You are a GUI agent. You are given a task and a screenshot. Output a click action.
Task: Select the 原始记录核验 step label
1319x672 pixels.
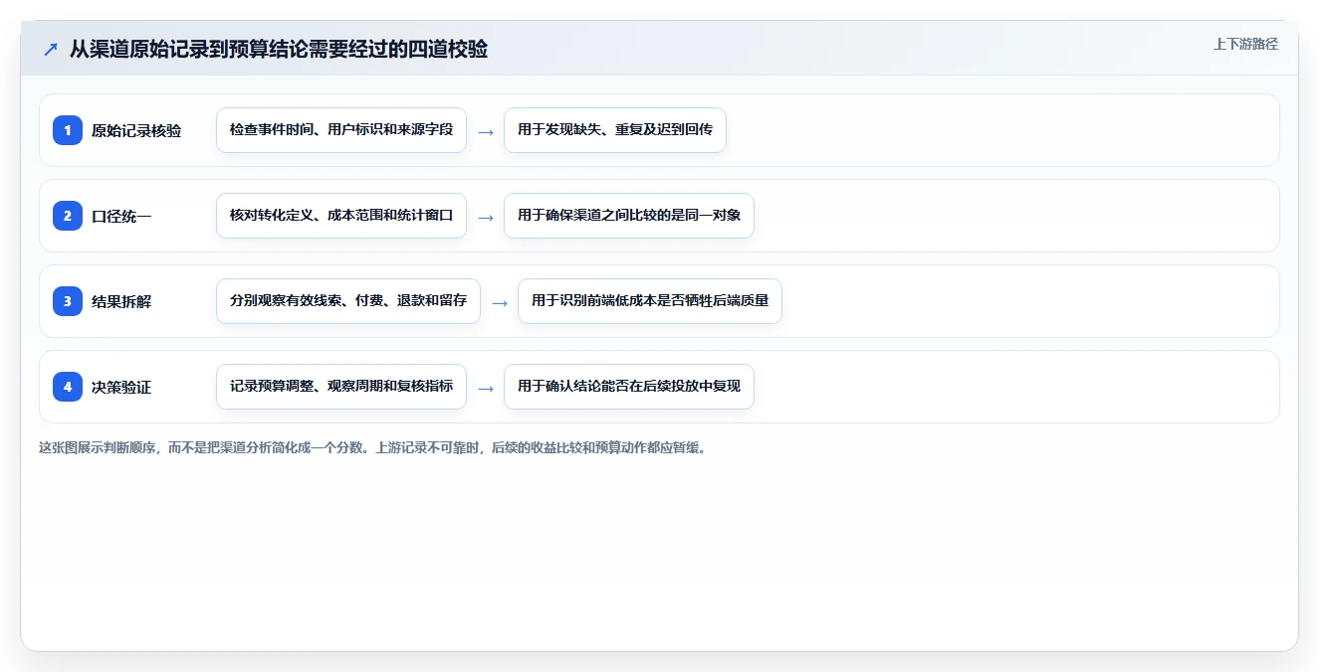pyautogui.click(x=136, y=130)
